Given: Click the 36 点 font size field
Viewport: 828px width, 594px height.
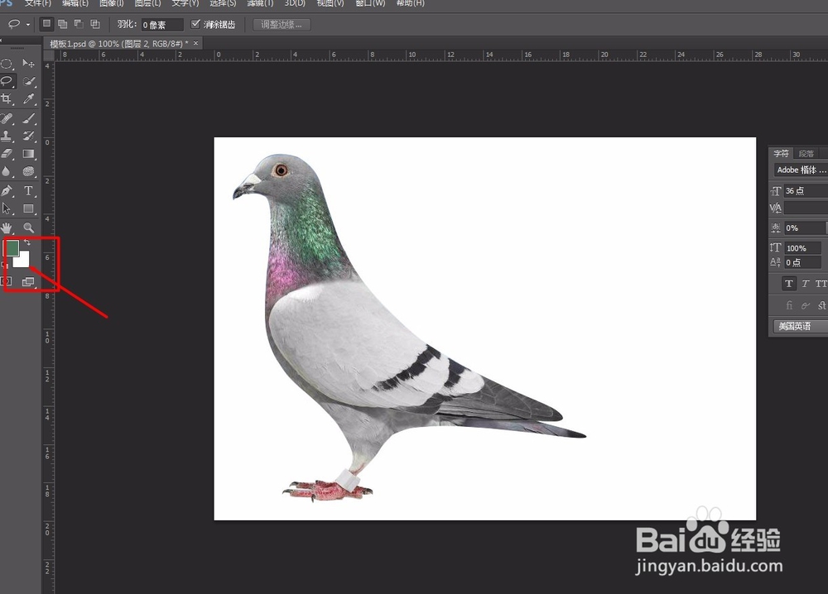Looking at the screenshot, I should coord(806,191).
